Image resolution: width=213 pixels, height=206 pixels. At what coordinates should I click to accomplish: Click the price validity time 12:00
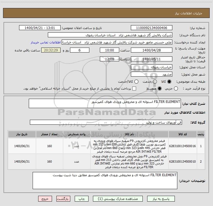click(x=110, y=59)
